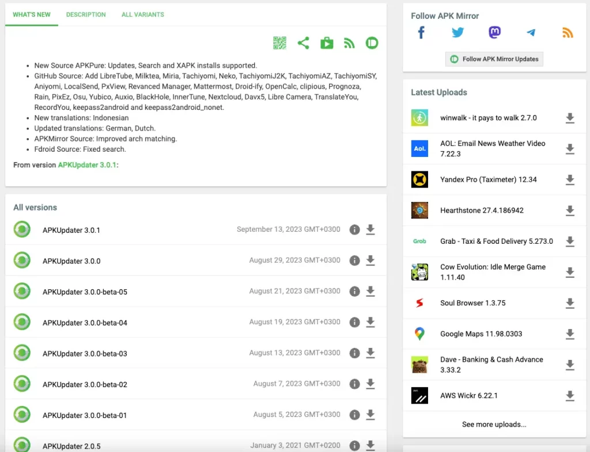Open the APKUpdater 3.0.1 changelog link
The height and width of the screenshot is (452, 590).
87,165
